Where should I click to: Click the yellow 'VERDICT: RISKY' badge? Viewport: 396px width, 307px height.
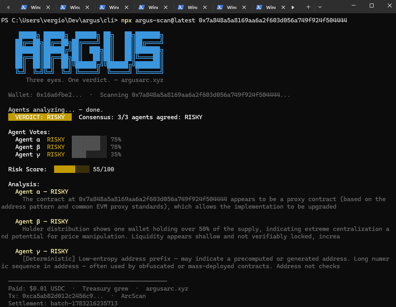pyautogui.click(x=40, y=117)
